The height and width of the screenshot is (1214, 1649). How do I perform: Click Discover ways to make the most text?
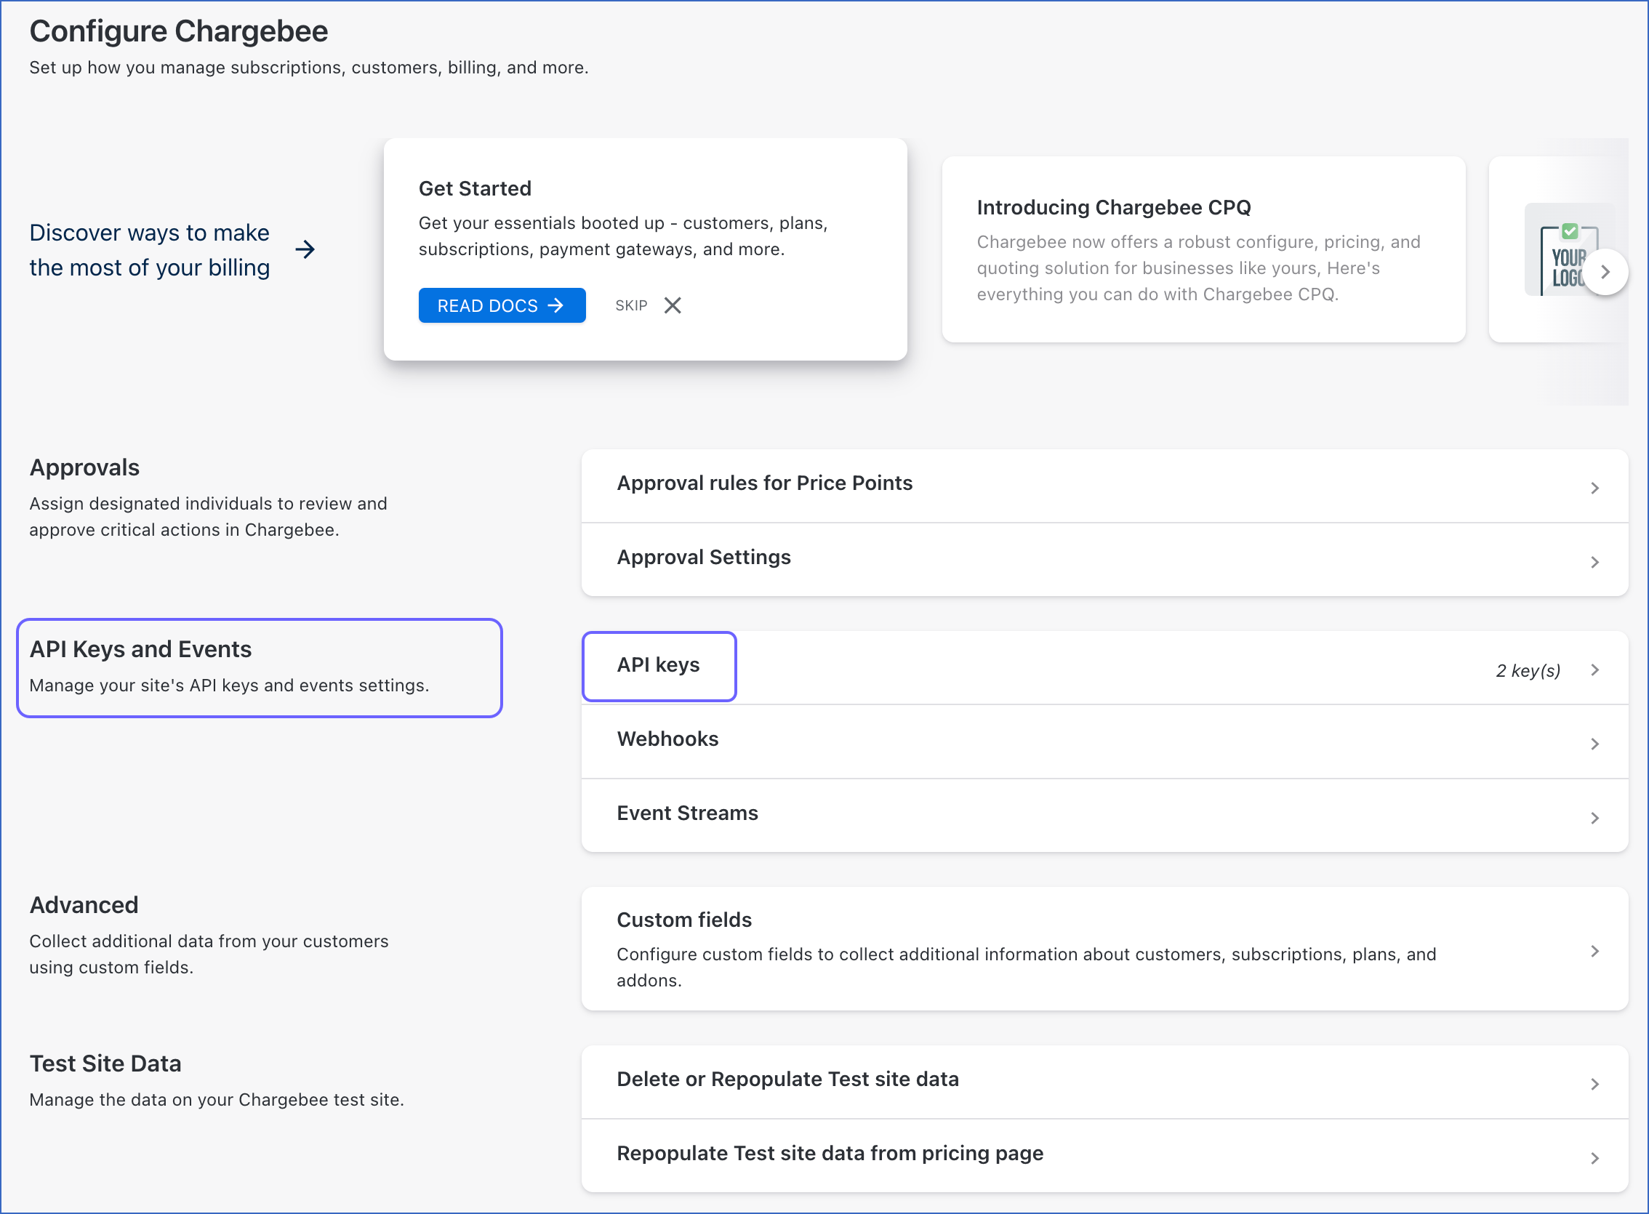click(x=149, y=250)
